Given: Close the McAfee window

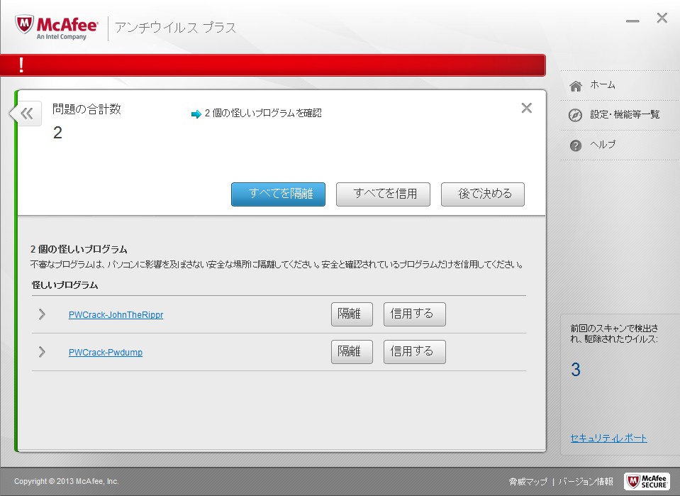Looking at the screenshot, I should (662, 18).
